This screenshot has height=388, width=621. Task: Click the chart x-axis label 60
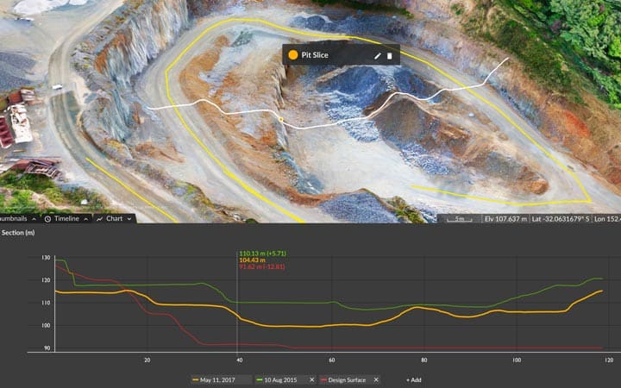pyautogui.click(x=332, y=360)
